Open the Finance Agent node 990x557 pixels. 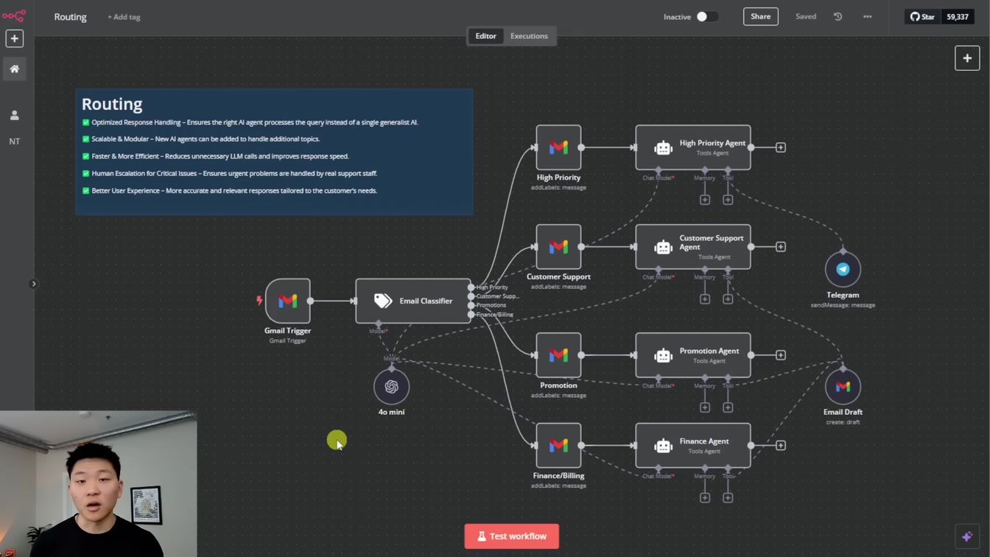(693, 445)
